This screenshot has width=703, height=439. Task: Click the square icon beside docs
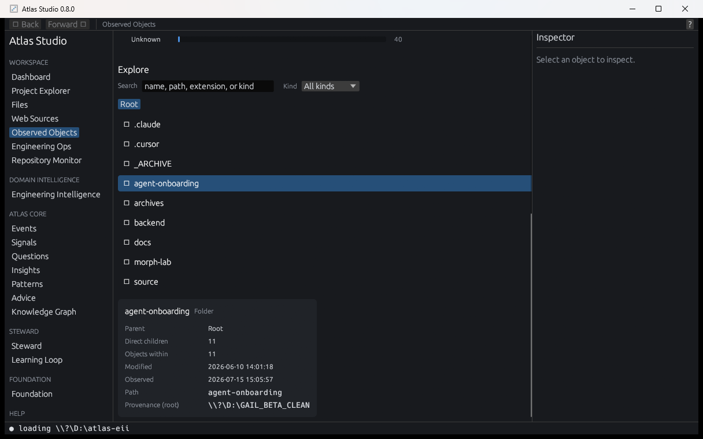click(127, 242)
